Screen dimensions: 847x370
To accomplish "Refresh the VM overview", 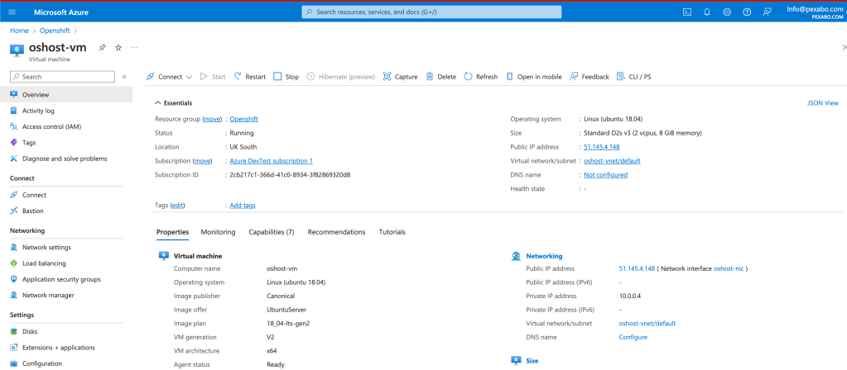I will click(481, 77).
